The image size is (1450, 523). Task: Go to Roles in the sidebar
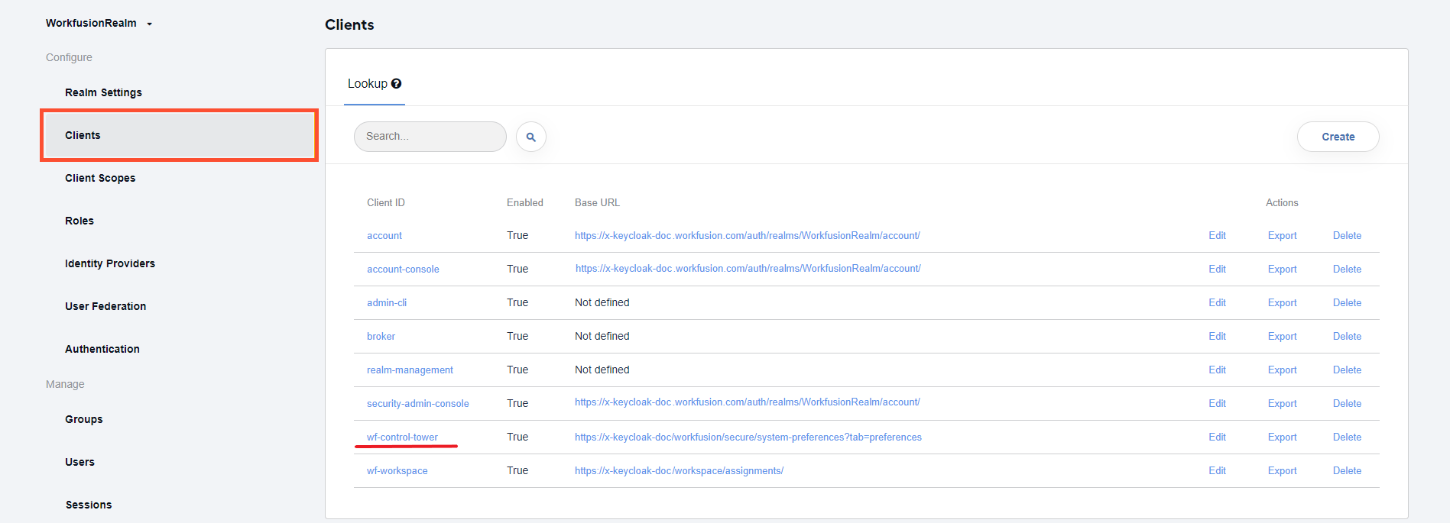79,221
